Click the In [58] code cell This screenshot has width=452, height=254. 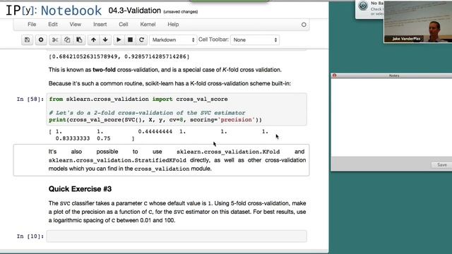click(x=177, y=109)
